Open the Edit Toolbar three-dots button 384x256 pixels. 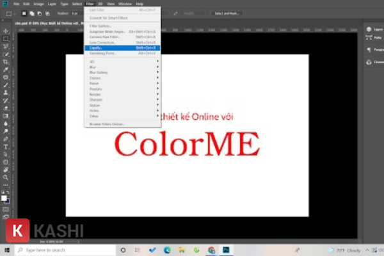coord(6,185)
